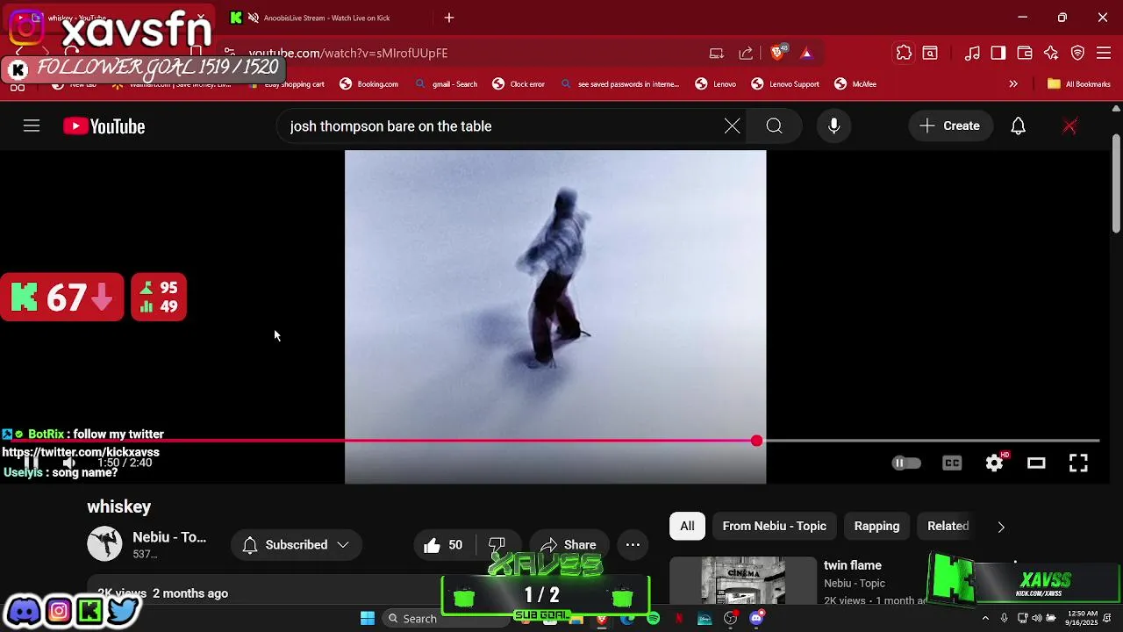The height and width of the screenshot is (632, 1123).
Task: Enter fullscreen mode
Action: point(1078,463)
